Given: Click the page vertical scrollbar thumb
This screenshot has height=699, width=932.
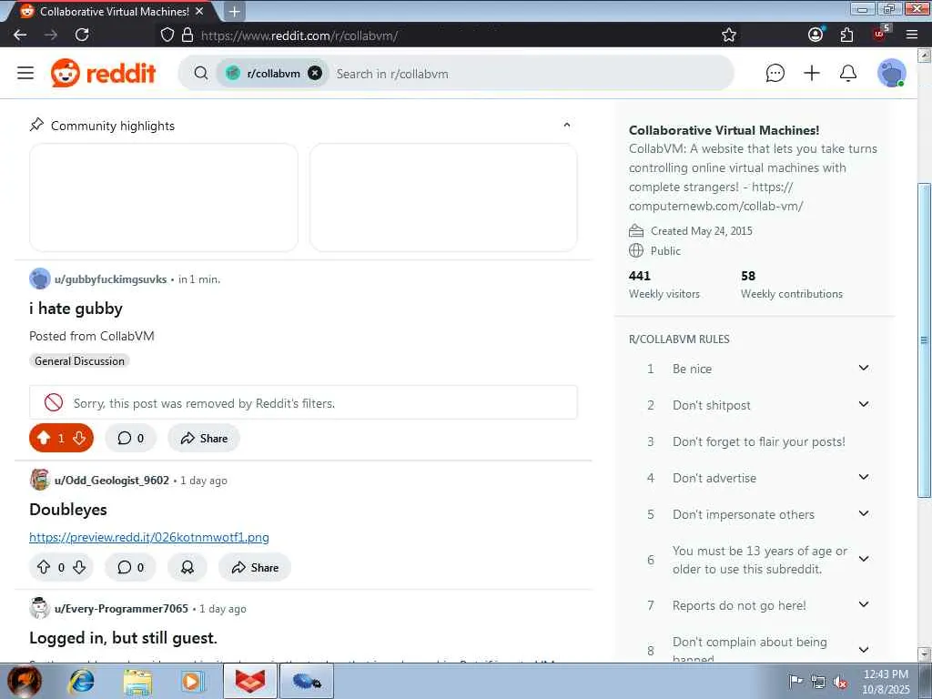Looking at the screenshot, I should click(925, 340).
